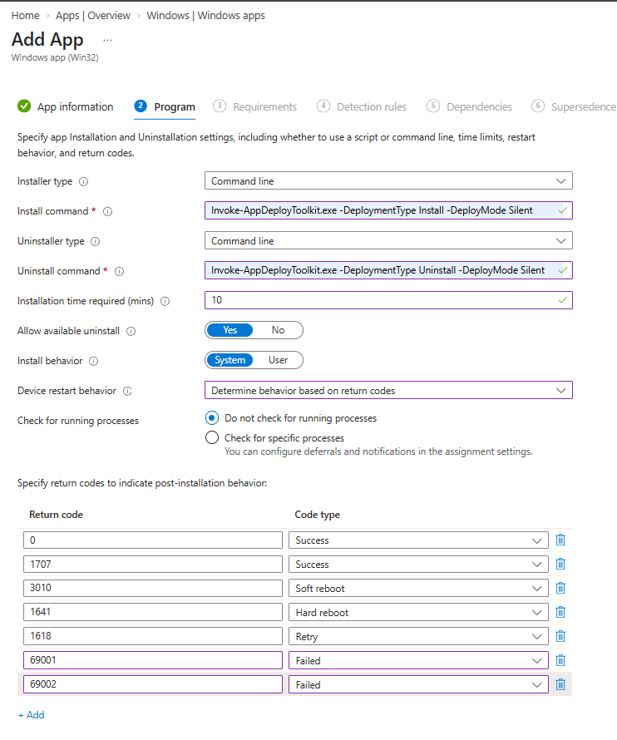The width and height of the screenshot is (617, 740).
Task: Open code type dropdown for code 69001
Action: coord(418,660)
